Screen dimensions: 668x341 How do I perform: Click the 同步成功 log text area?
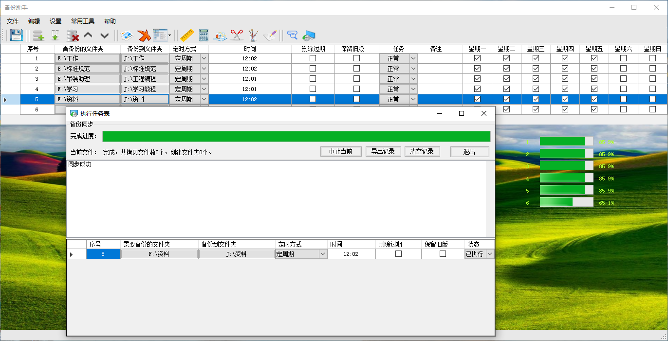[276, 198]
